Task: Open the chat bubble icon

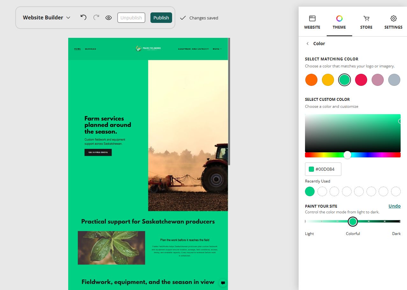Action: point(223,283)
